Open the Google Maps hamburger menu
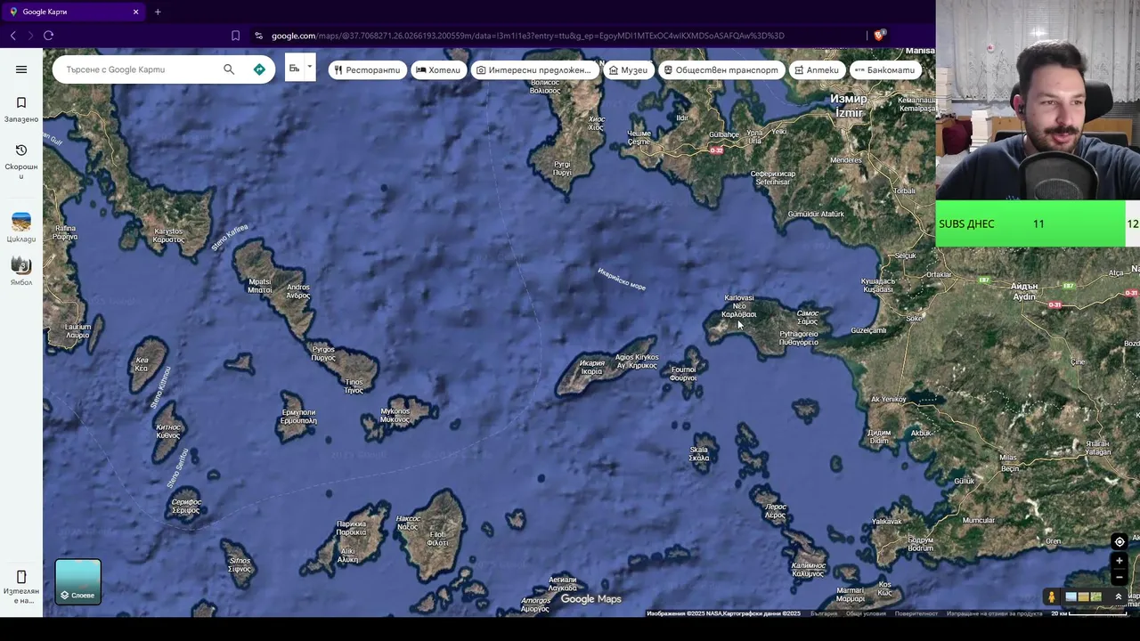This screenshot has height=641, width=1140. [21, 69]
